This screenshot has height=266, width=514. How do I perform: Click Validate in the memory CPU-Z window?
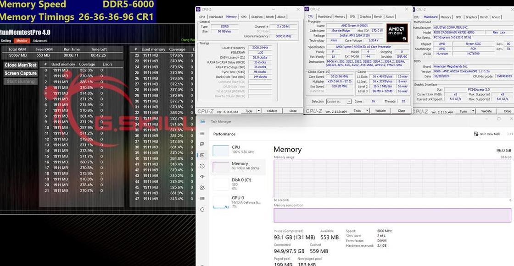click(272, 111)
